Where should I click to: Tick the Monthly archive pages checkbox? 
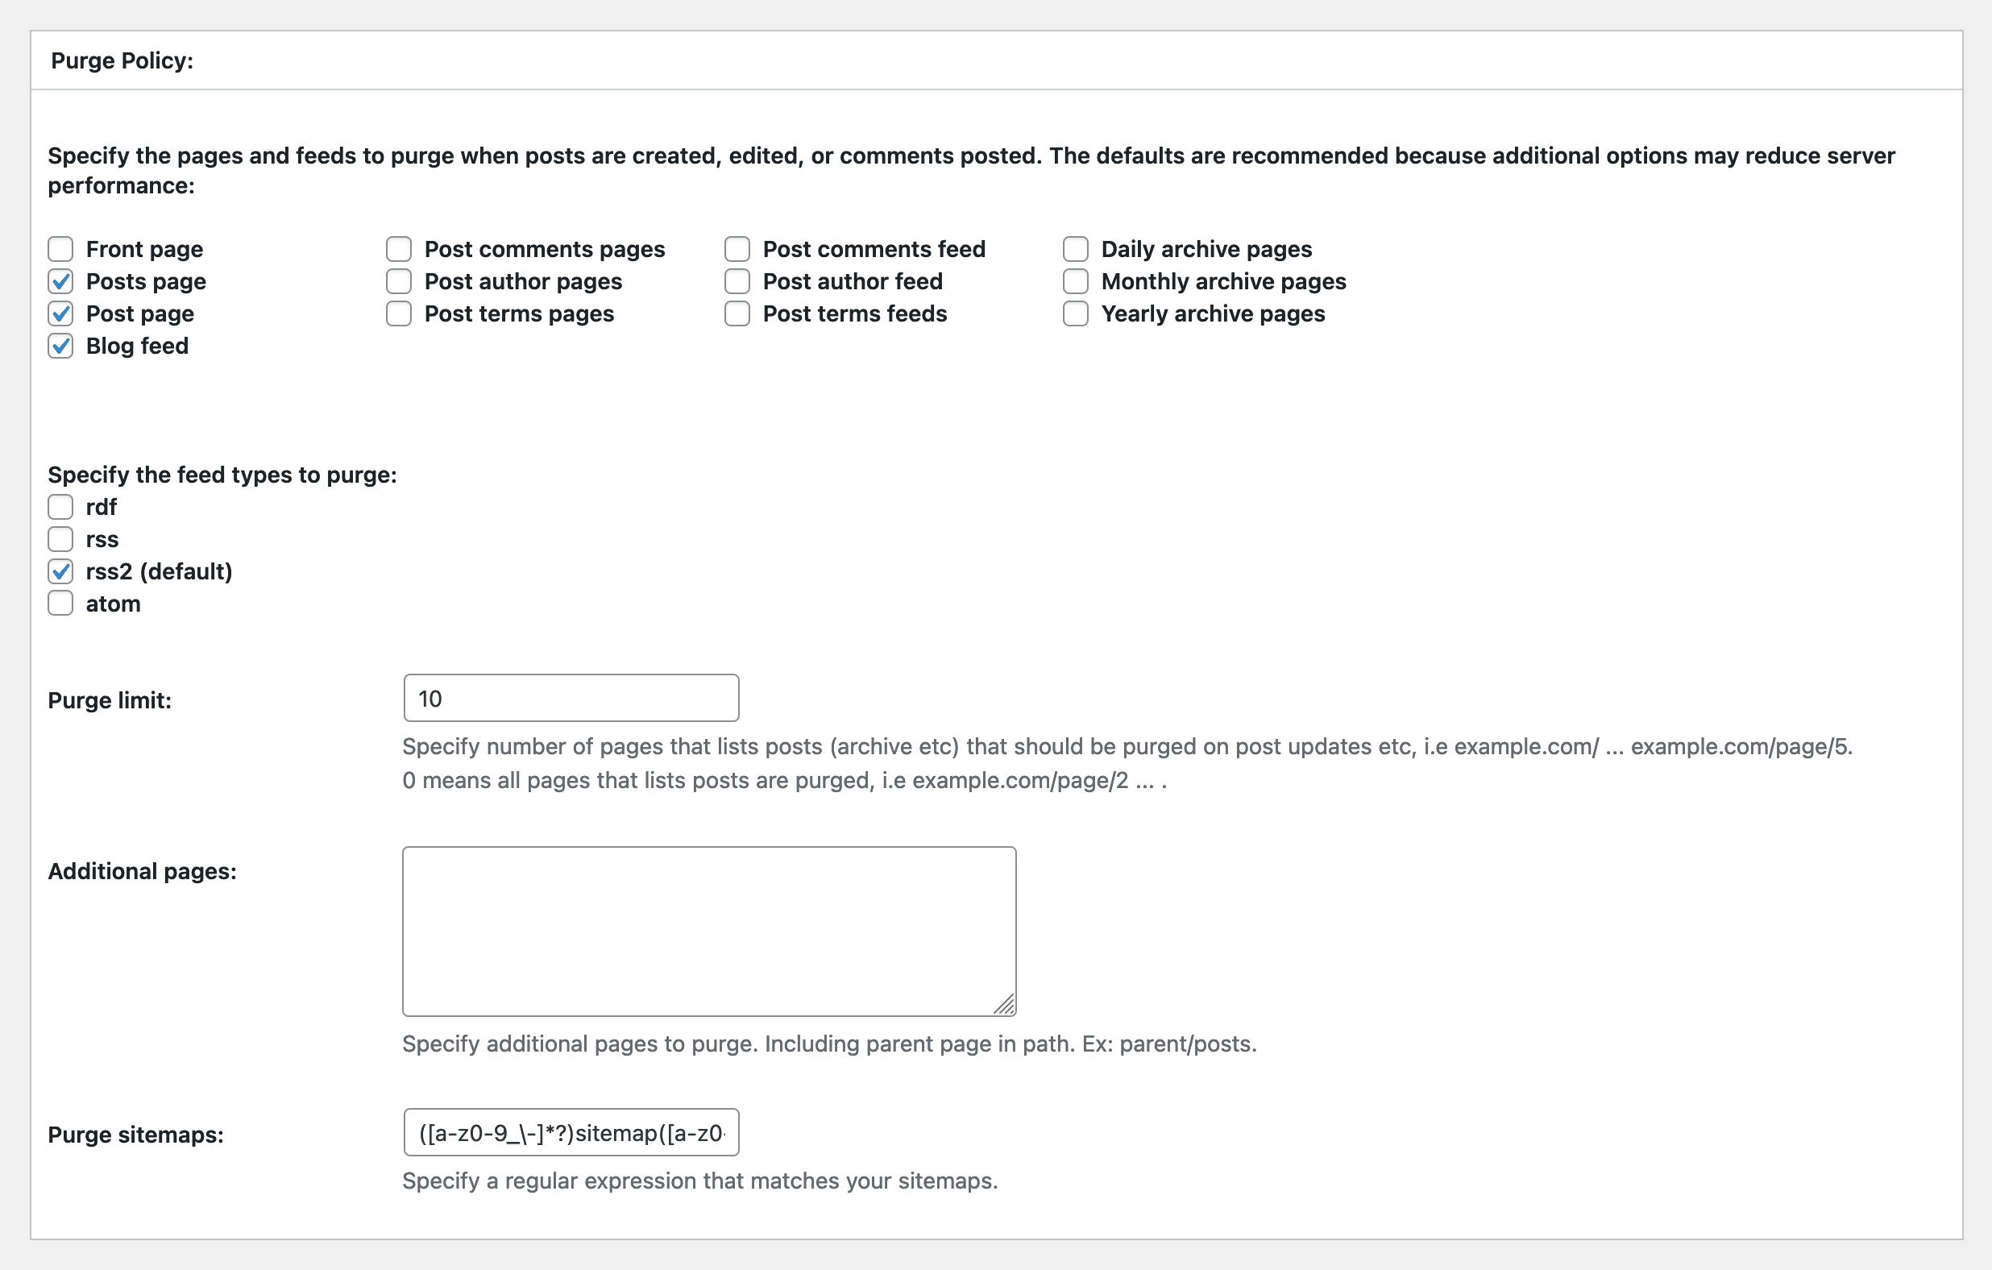point(1076,281)
